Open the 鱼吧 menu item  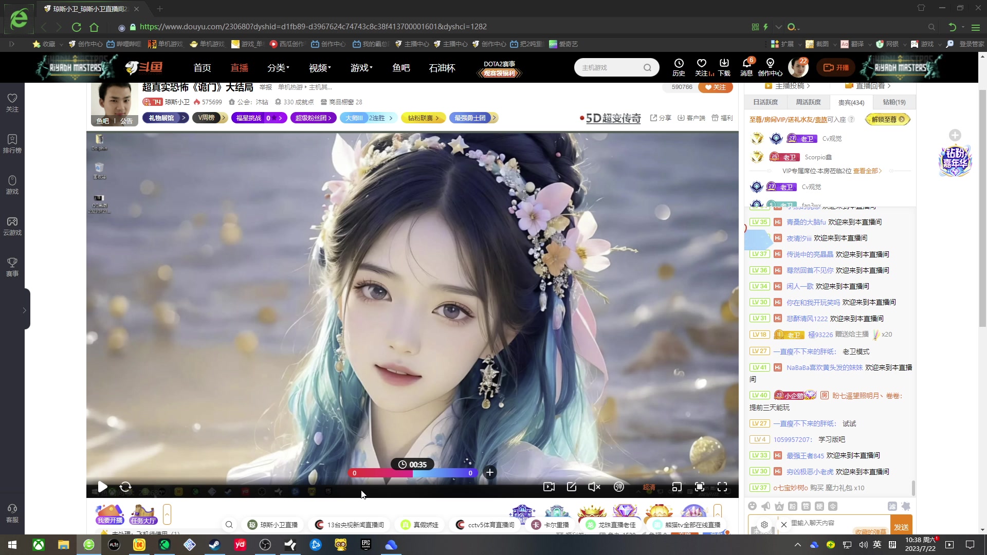(401, 67)
